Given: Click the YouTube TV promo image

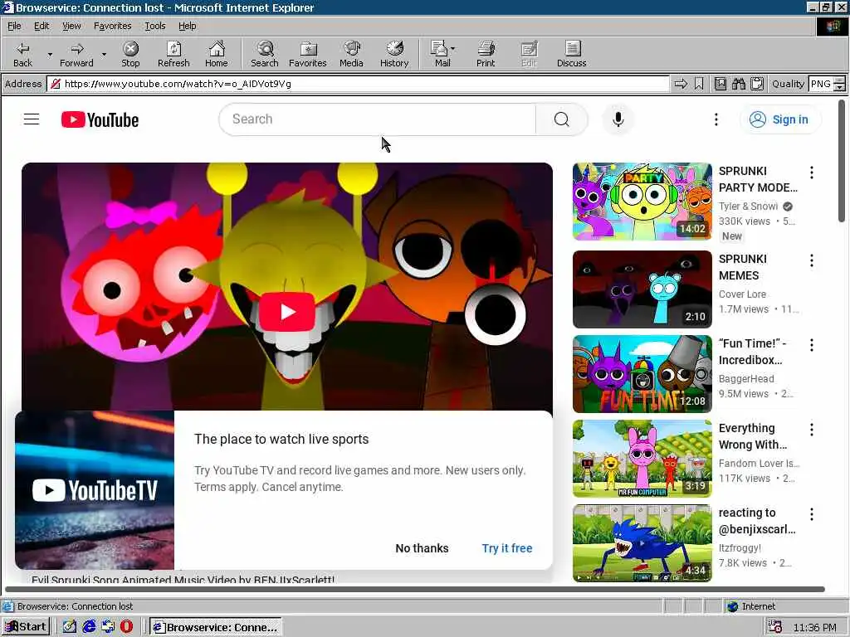Looking at the screenshot, I should click(x=95, y=489).
